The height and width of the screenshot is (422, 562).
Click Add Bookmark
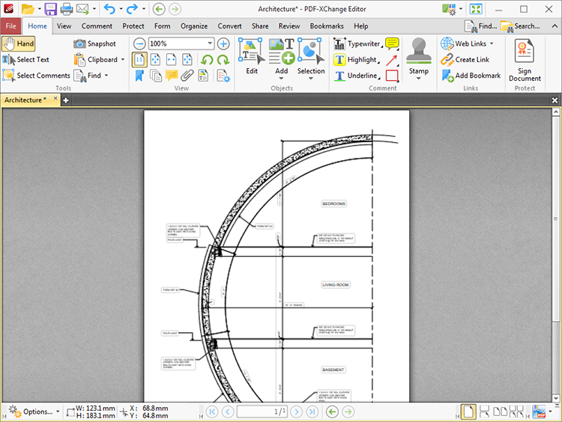[x=471, y=76]
